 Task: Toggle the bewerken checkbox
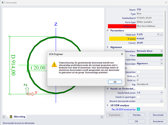pyautogui.click(x=138, y=72)
